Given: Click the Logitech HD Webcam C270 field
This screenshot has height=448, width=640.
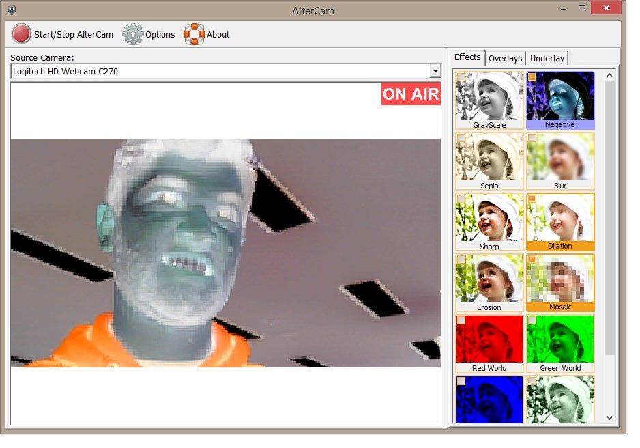Looking at the screenshot, I should [x=226, y=71].
